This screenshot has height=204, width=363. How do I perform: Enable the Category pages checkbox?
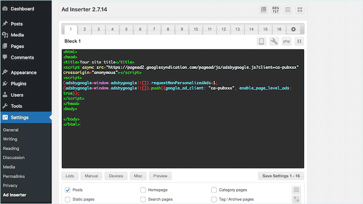214,190
